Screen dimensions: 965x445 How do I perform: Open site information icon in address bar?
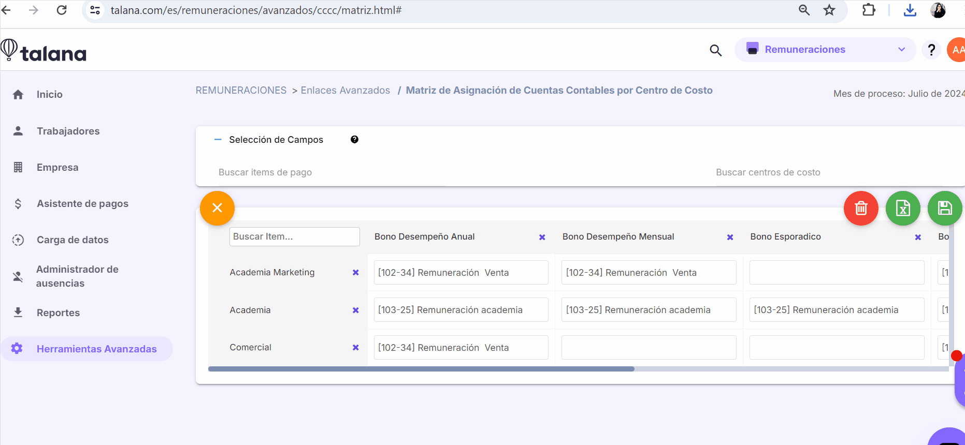[x=95, y=10]
